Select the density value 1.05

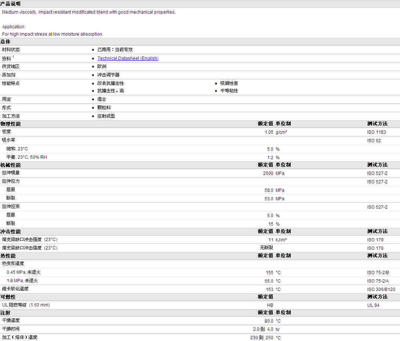[x=269, y=132]
